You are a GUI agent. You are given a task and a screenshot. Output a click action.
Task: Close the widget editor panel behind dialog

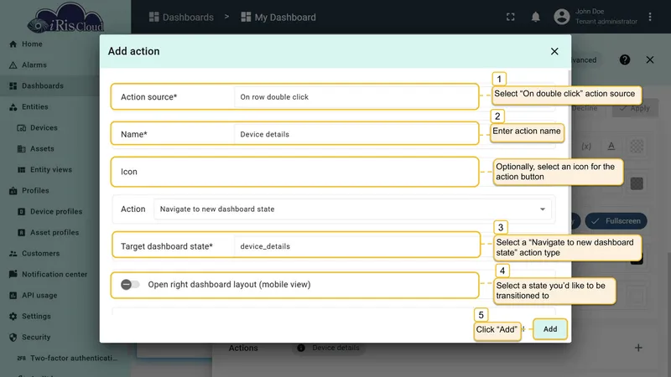(x=649, y=59)
